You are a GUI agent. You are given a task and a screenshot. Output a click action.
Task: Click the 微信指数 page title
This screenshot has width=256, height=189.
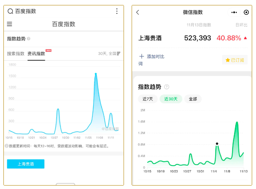(x=193, y=12)
